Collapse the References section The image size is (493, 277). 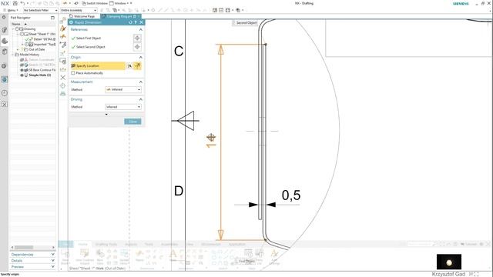tap(140, 29)
